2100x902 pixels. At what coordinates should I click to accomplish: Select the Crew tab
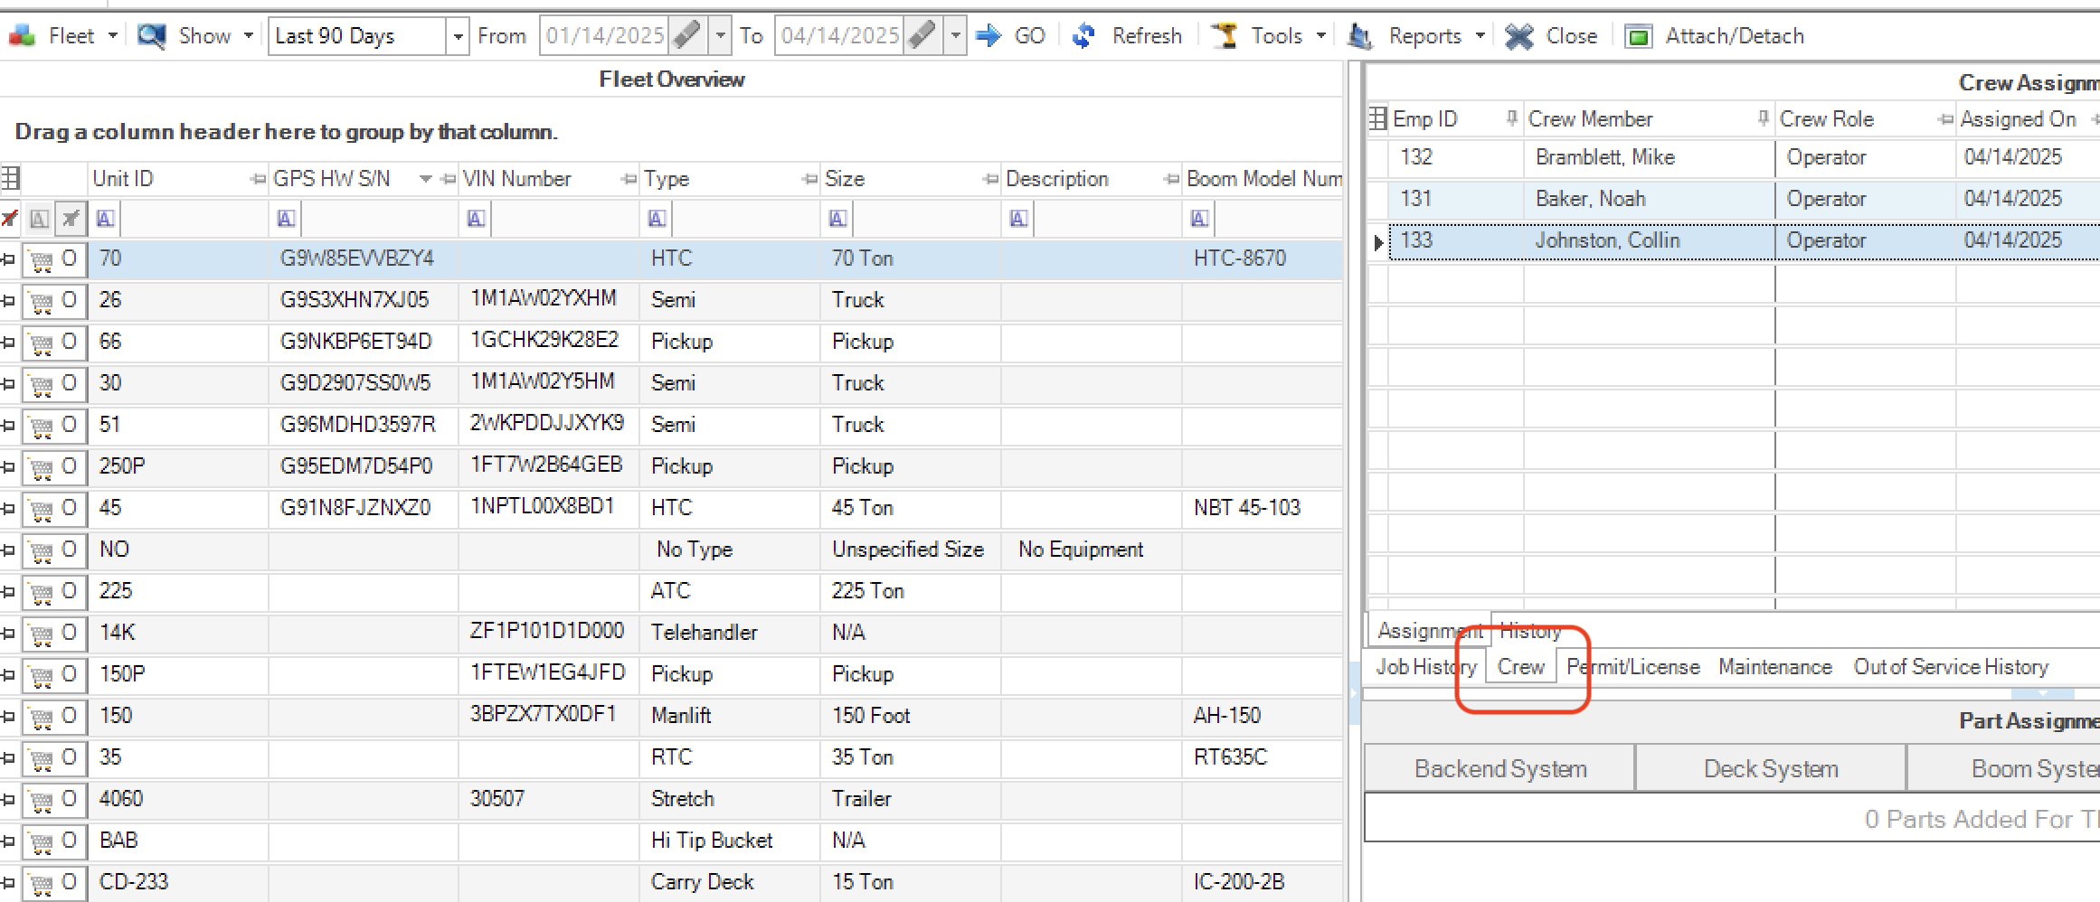(x=1521, y=667)
